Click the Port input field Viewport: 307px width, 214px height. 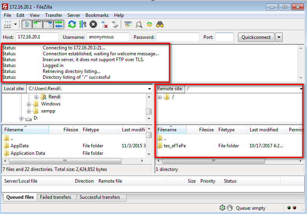[x=224, y=37]
